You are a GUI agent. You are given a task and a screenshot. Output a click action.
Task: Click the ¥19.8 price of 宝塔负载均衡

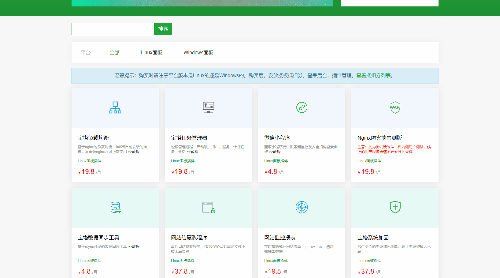pyautogui.click(x=86, y=172)
